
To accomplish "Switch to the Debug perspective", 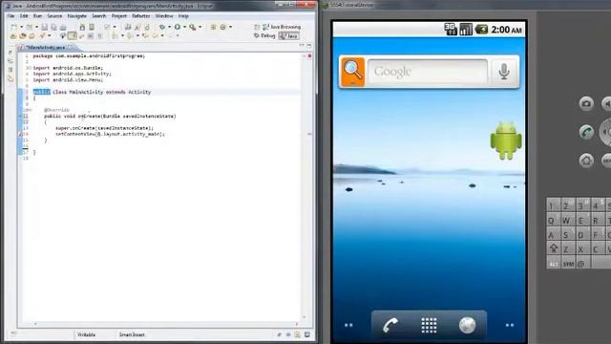I will pos(264,36).
